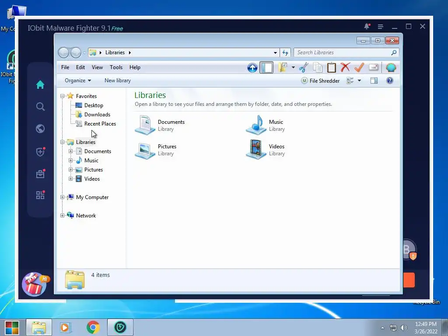The height and width of the screenshot is (336, 448).
Task: Toggle the preview pane button
Action: [374, 81]
